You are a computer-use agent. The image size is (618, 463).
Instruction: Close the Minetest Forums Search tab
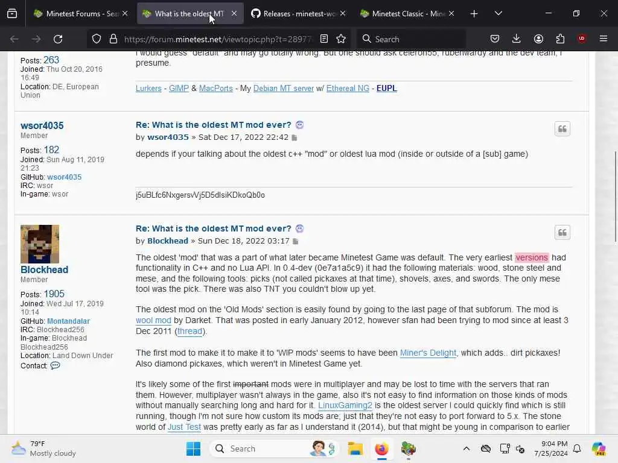(x=125, y=13)
